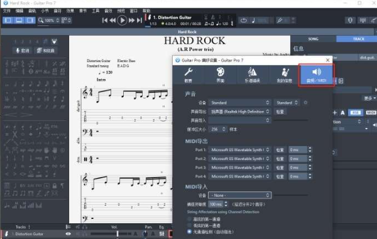Fast forward to the next bar
Viewport: 377px width, 239px height.
[131, 21]
